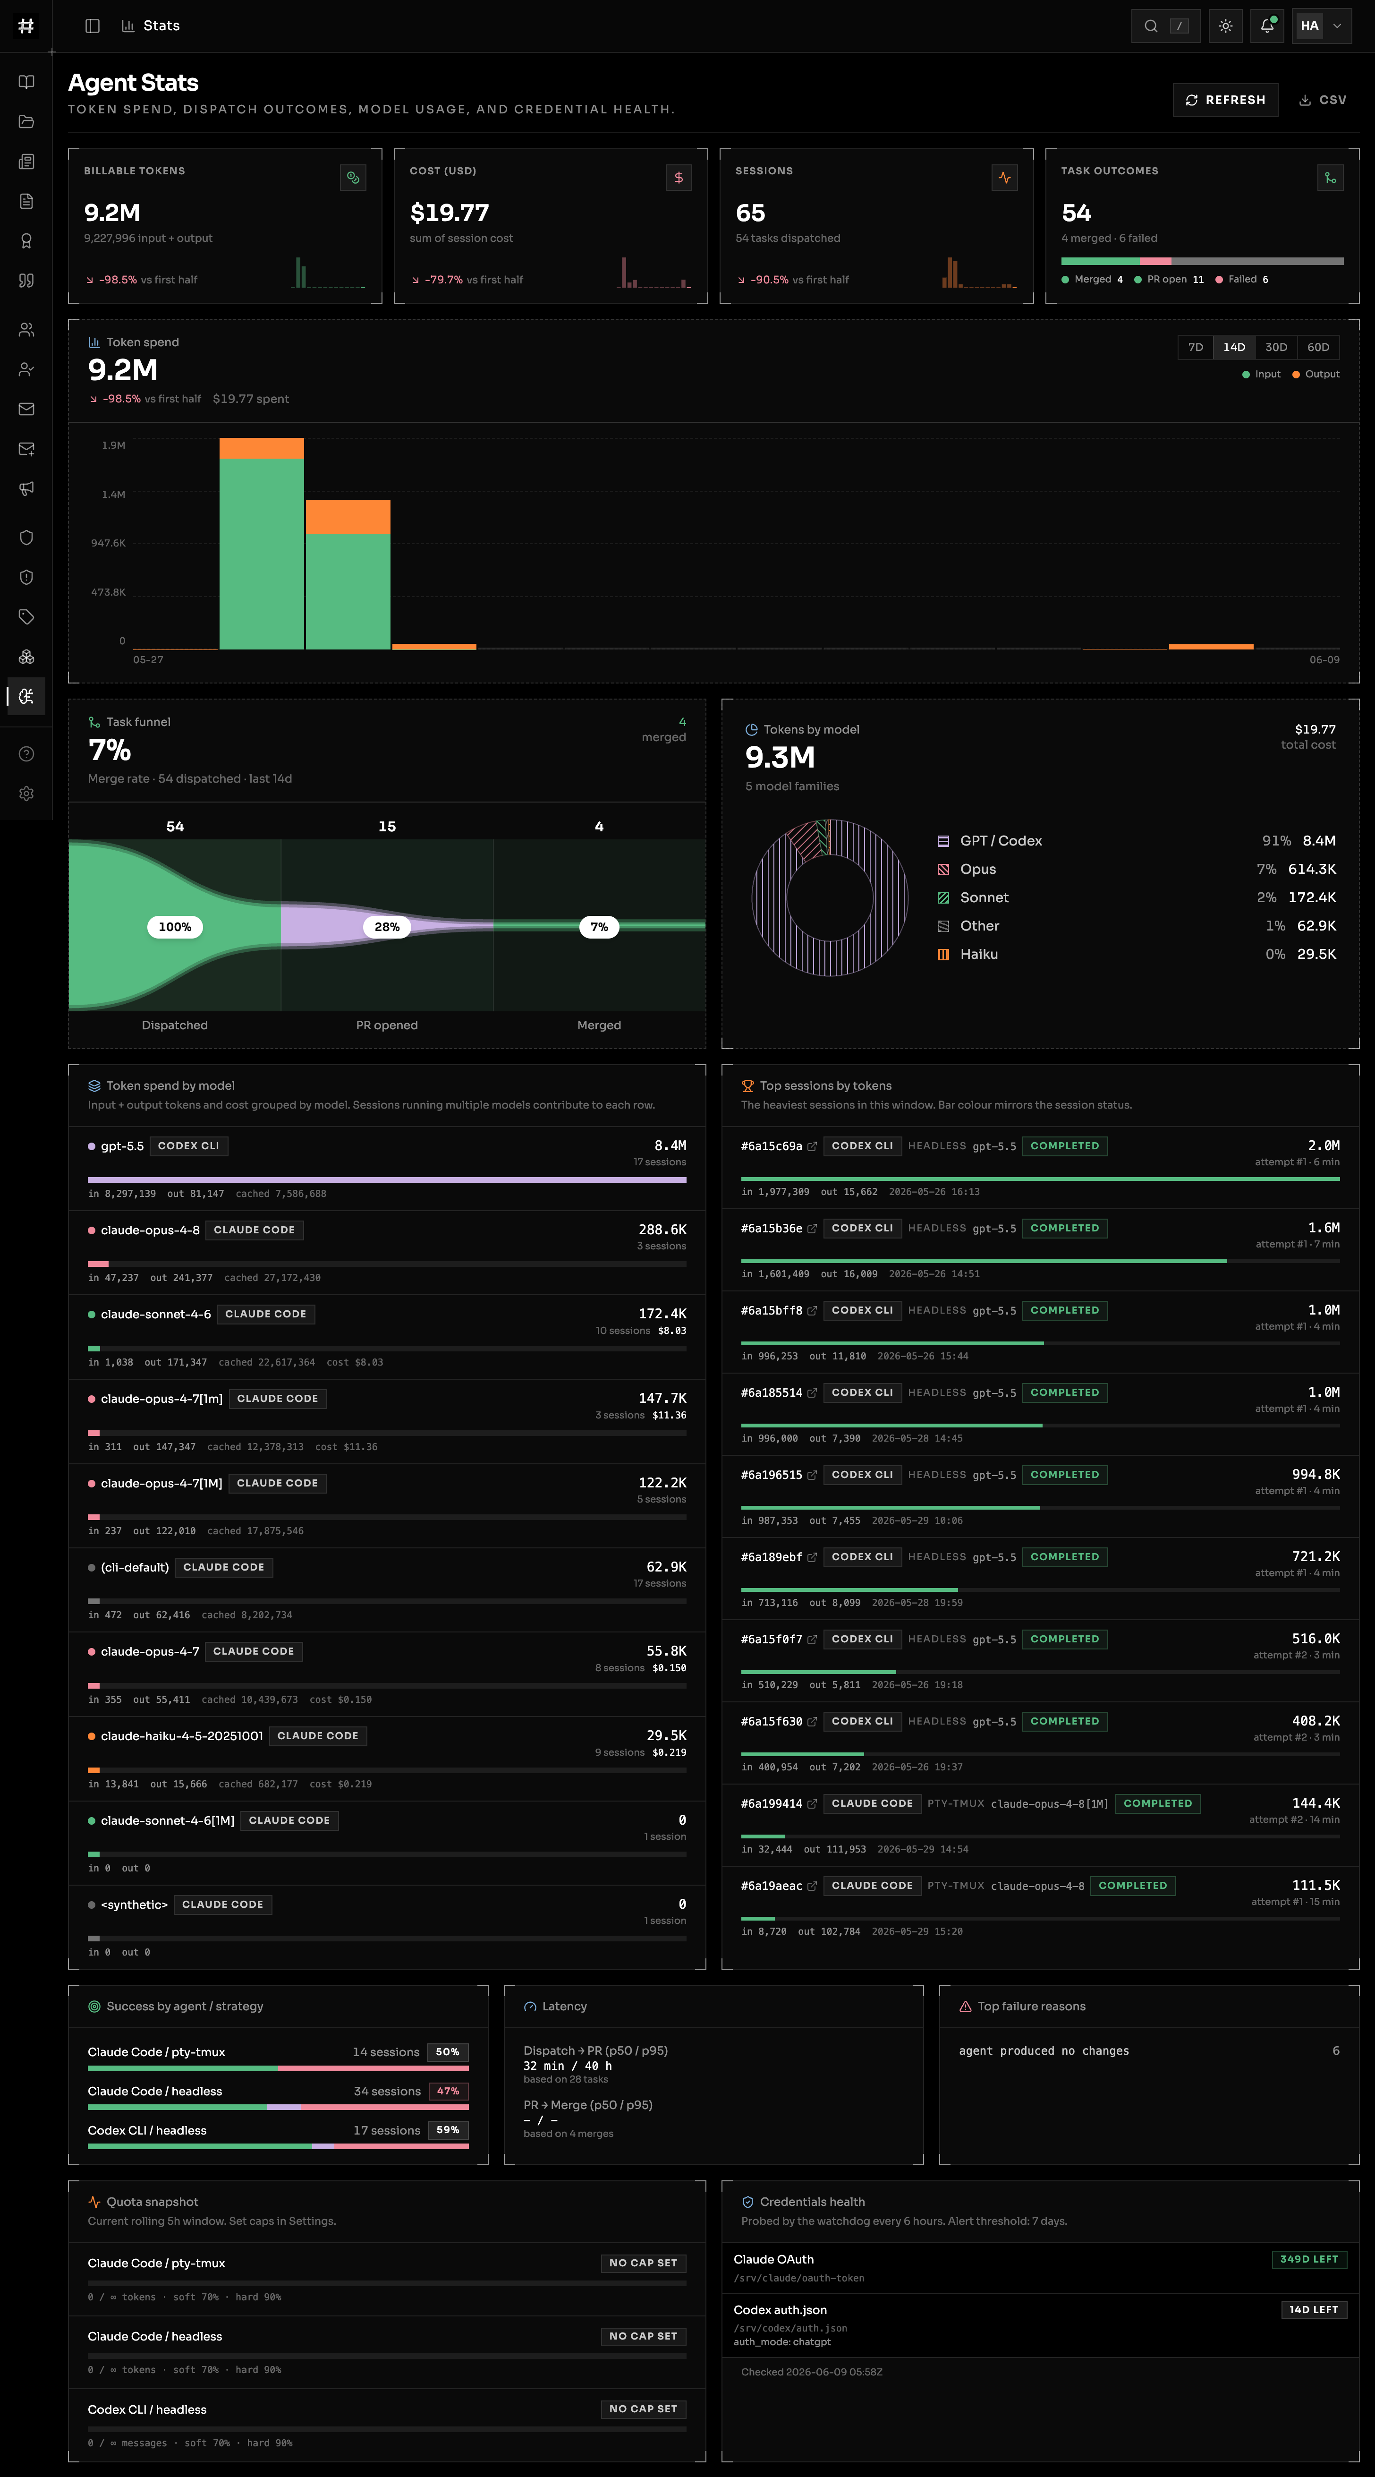Open the search box in header
The width and height of the screenshot is (1375, 2477).
[x=1165, y=26]
